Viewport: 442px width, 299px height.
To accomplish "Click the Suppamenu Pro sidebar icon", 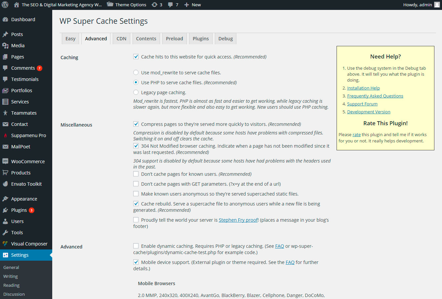I will pyautogui.click(x=5, y=135).
